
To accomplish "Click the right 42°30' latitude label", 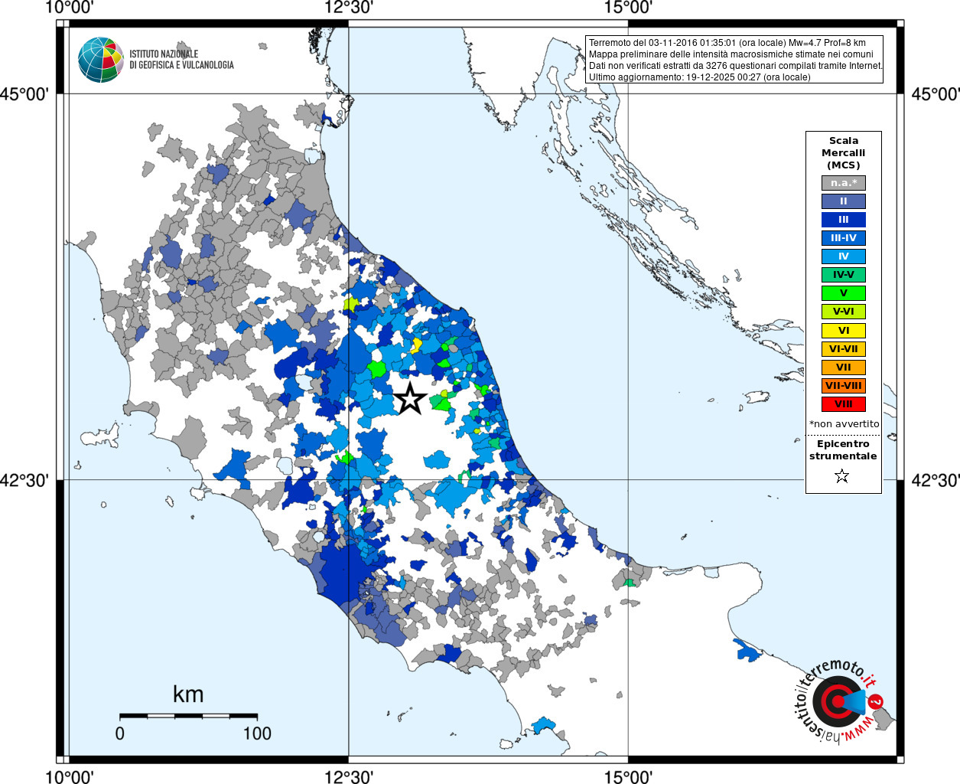I will (x=936, y=480).
